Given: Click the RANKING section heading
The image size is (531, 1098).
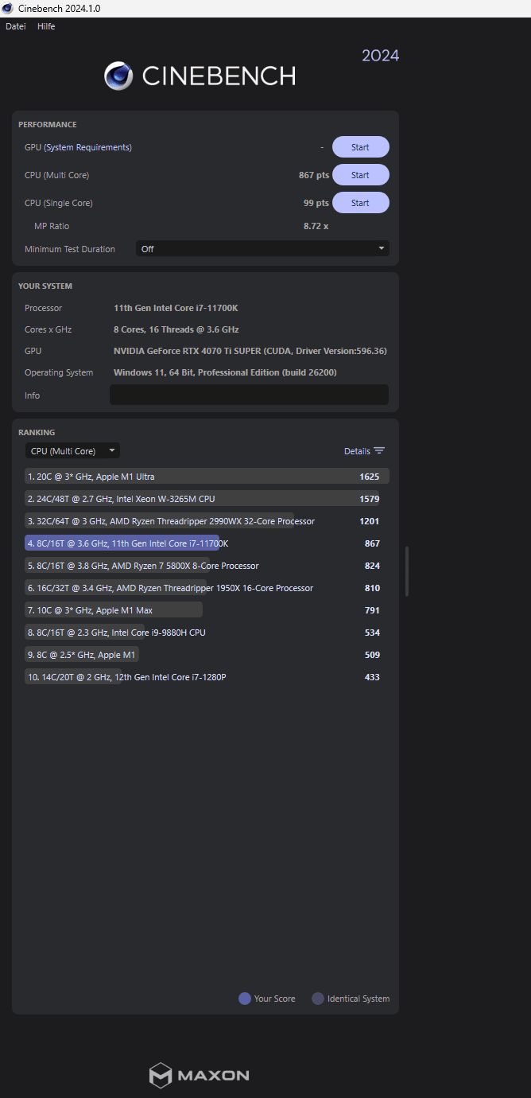Looking at the screenshot, I should [37, 433].
